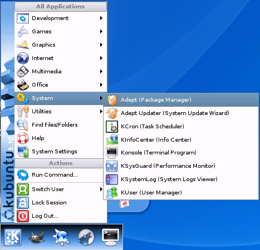Choose Lock Session

(61, 203)
